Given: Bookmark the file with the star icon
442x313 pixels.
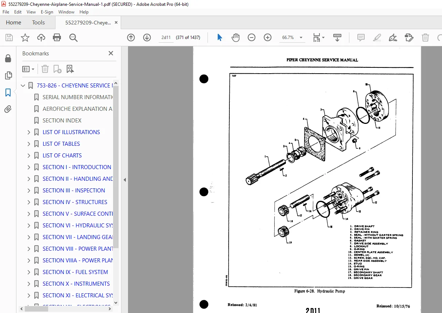Looking at the screenshot, I should 25,38.
